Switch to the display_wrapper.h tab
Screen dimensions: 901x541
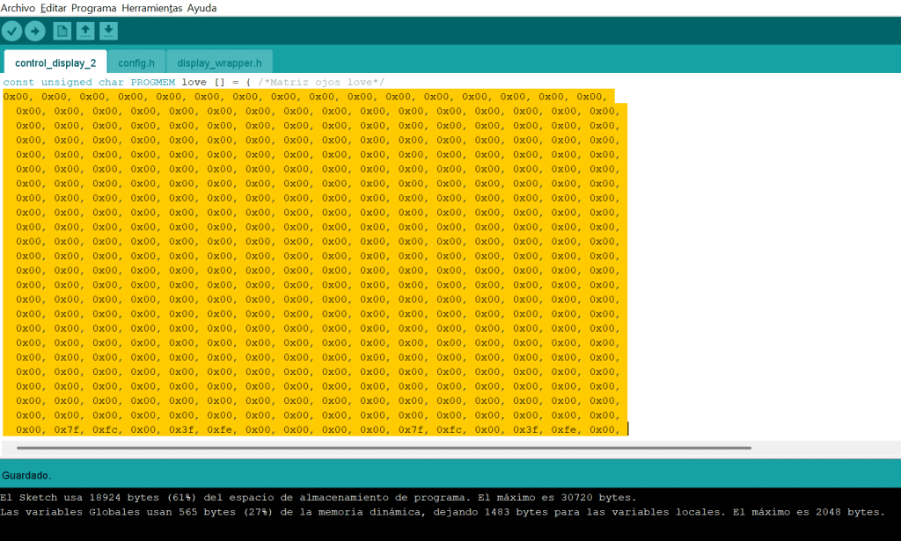[x=219, y=62]
